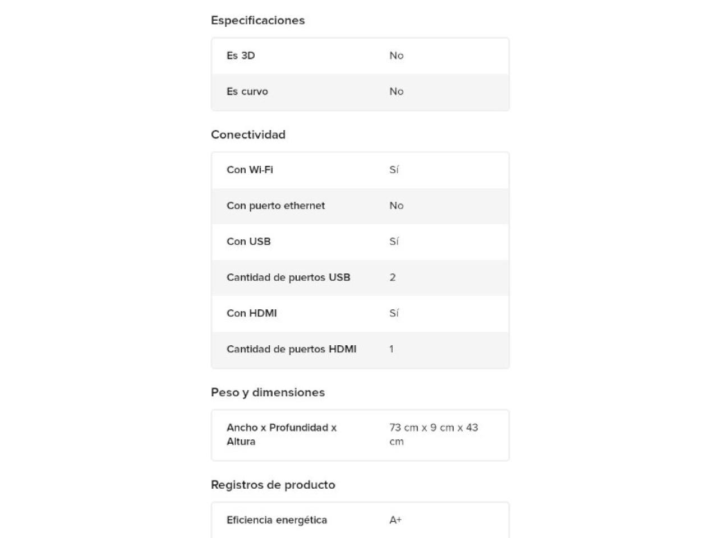Click the Conectividad section heading
The width and height of the screenshot is (718, 538).
pos(248,134)
